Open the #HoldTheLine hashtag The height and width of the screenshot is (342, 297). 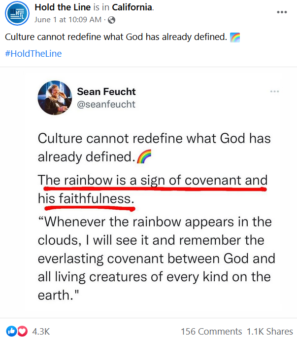(x=33, y=54)
